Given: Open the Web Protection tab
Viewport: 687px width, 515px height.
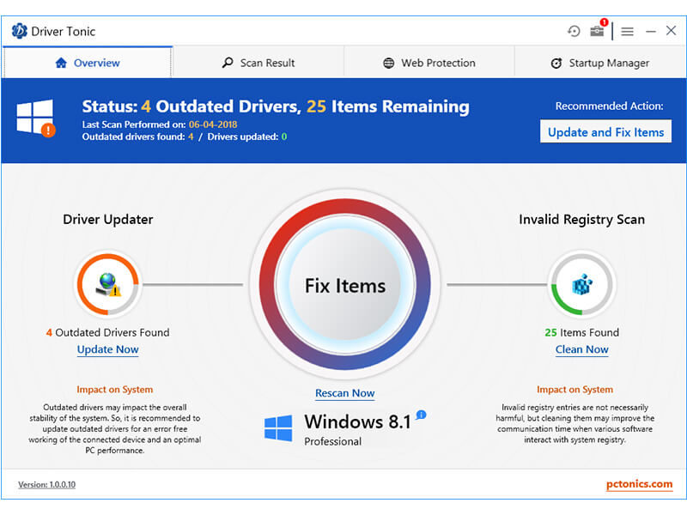Looking at the screenshot, I should point(429,63).
